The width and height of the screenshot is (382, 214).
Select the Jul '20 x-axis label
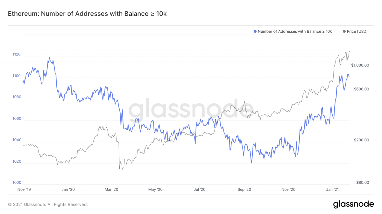tap(200, 189)
